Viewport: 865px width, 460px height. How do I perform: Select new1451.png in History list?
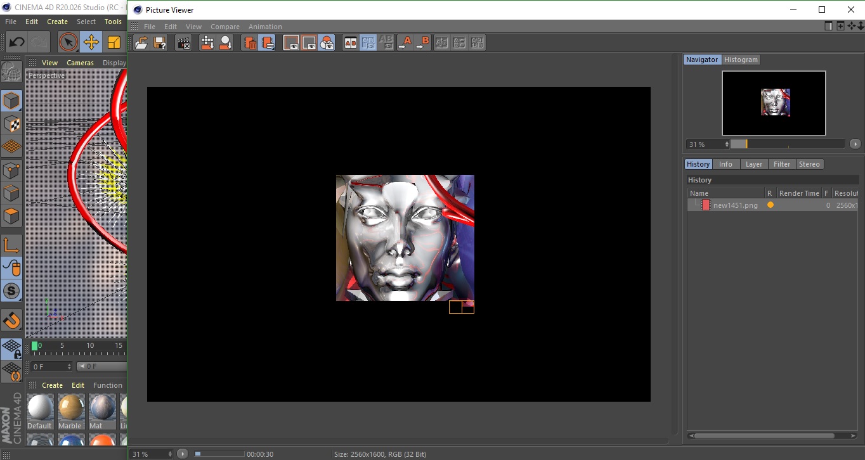(x=735, y=205)
